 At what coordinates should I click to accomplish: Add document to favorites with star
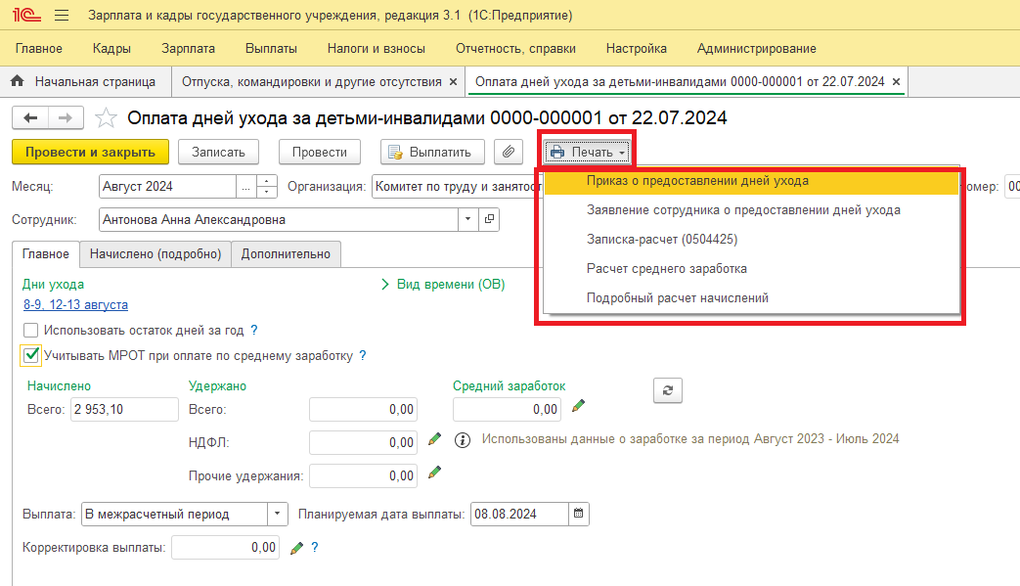coord(106,118)
